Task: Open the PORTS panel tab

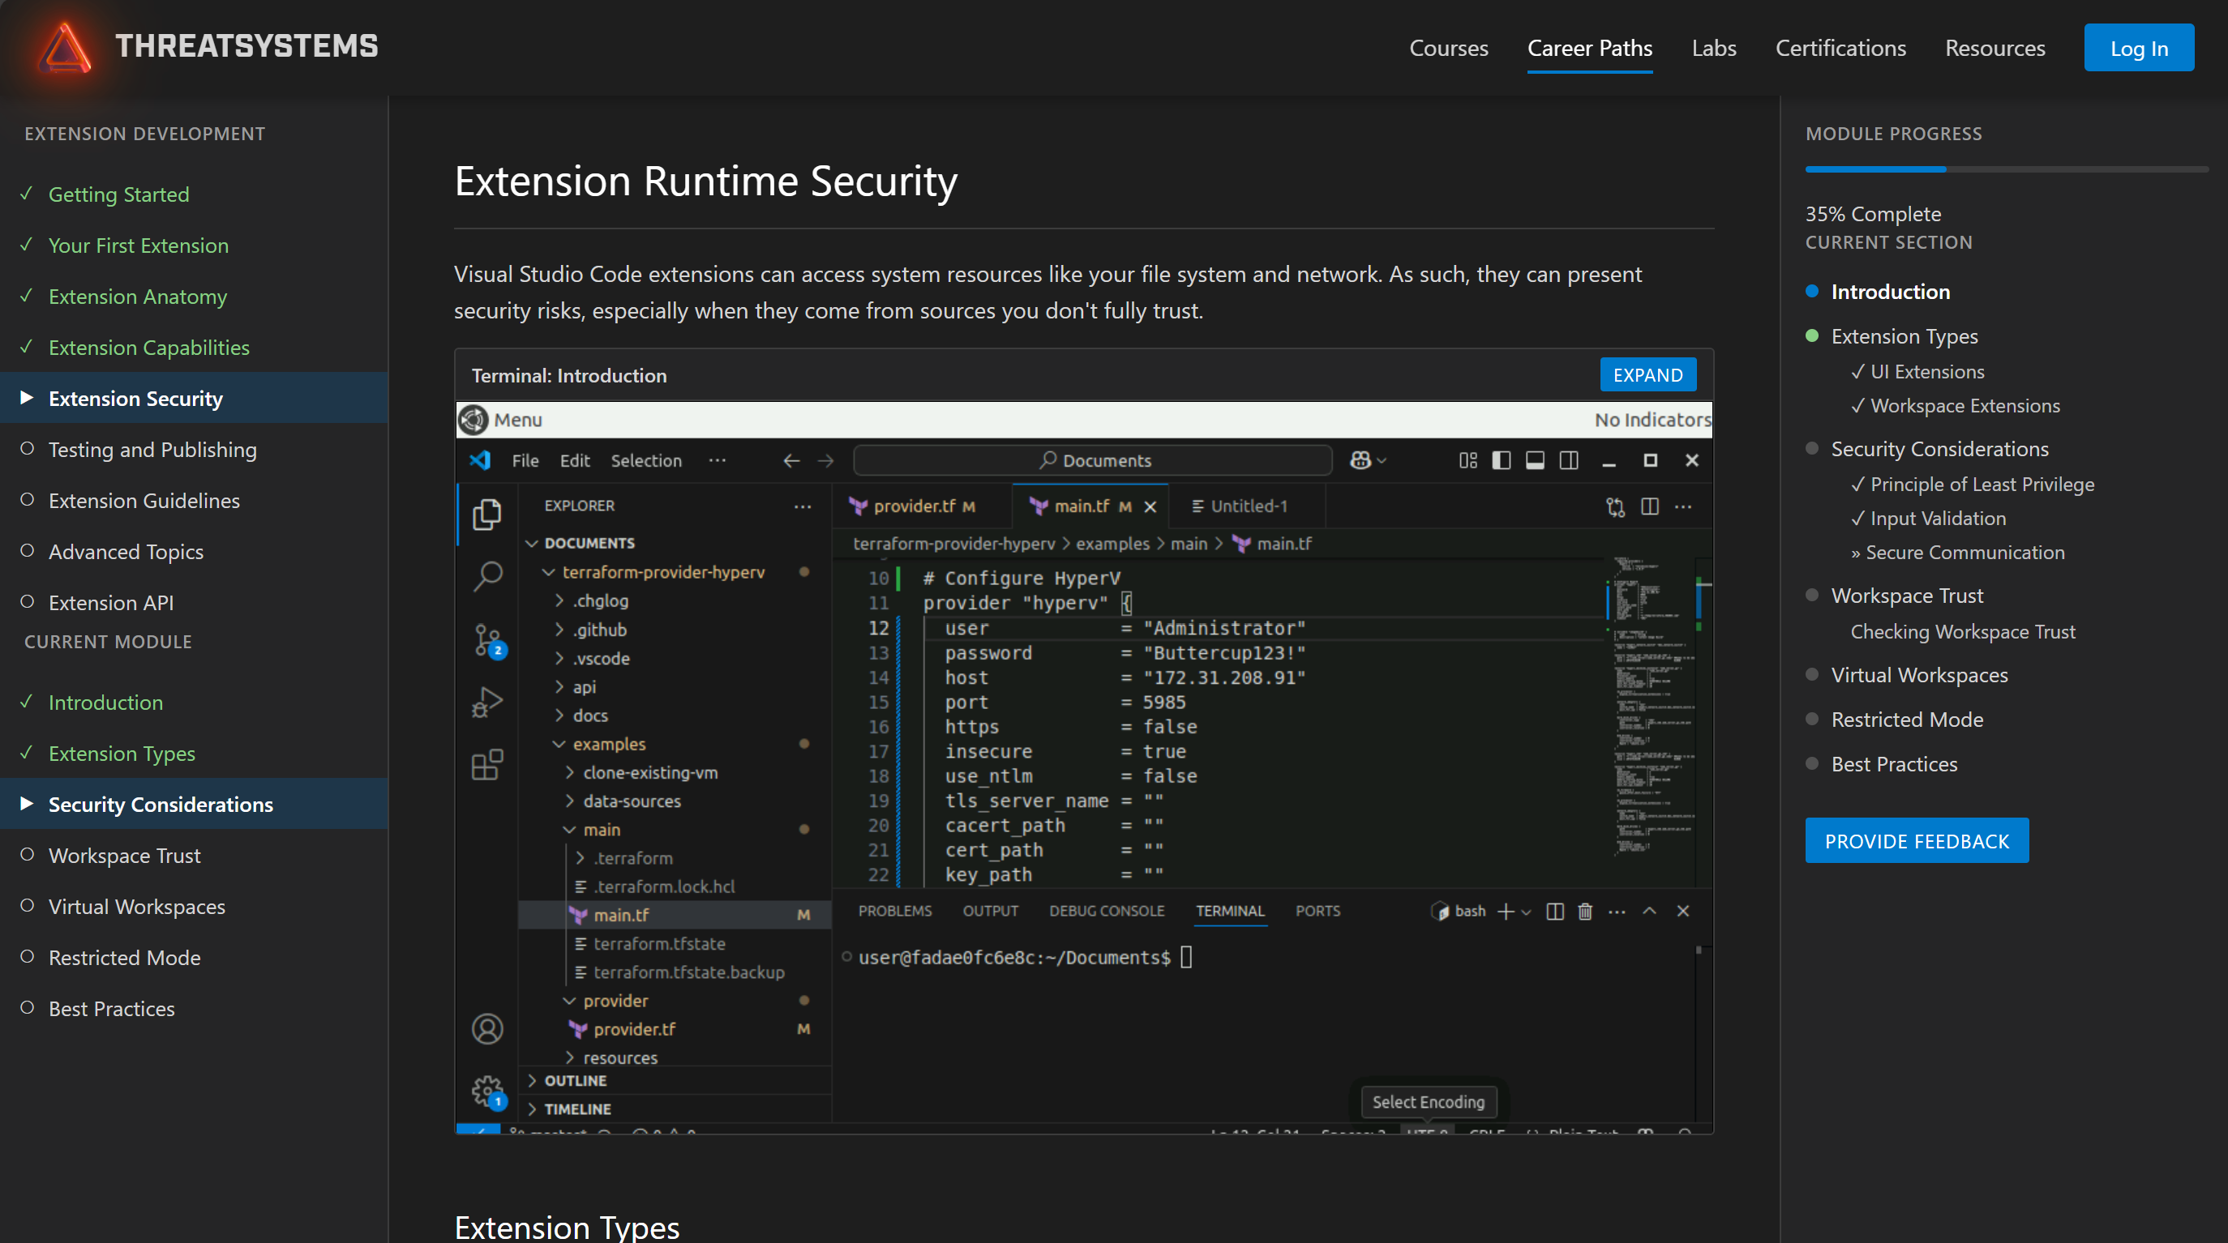Action: (1318, 911)
